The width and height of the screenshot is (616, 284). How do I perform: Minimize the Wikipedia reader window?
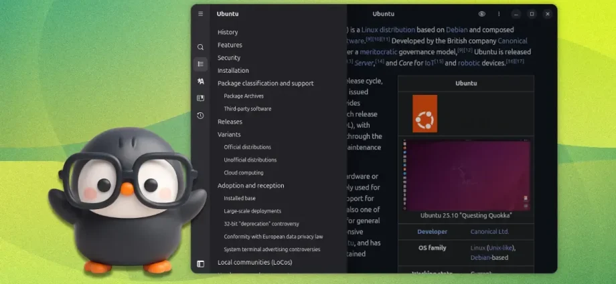click(516, 14)
